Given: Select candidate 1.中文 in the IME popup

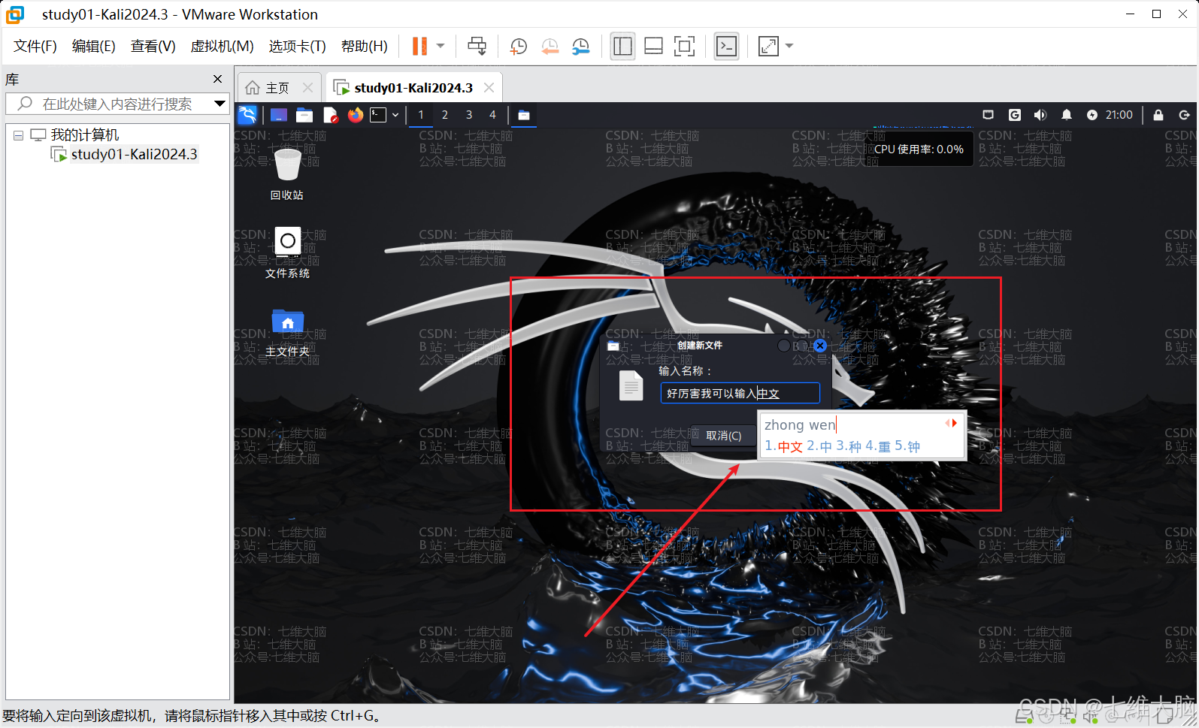Looking at the screenshot, I should [x=783, y=446].
